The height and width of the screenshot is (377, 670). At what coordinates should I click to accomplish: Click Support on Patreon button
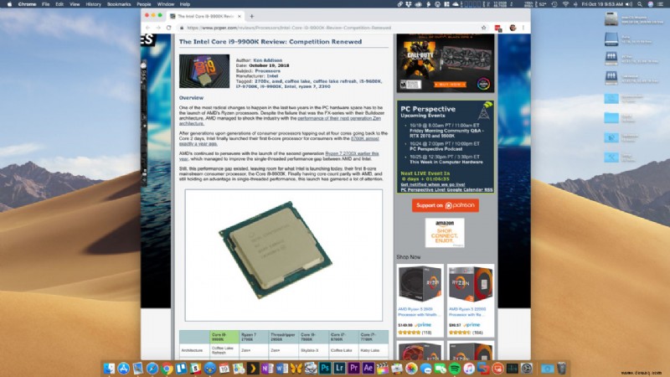point(446,205)
